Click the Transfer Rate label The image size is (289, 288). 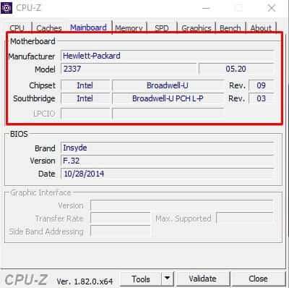point(59,219)
